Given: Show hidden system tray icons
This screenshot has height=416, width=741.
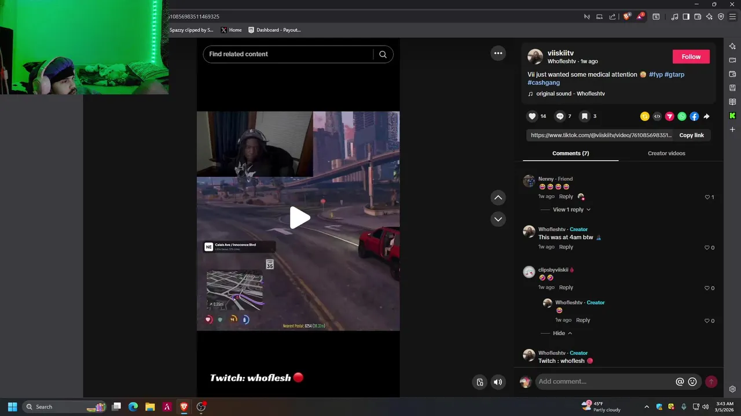Looking at the screenshot, I should (x=647, y=407).
